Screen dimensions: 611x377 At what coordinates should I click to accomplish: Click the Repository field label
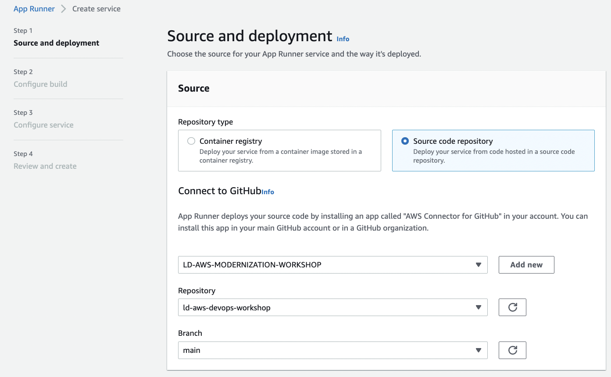click(197, 291)
